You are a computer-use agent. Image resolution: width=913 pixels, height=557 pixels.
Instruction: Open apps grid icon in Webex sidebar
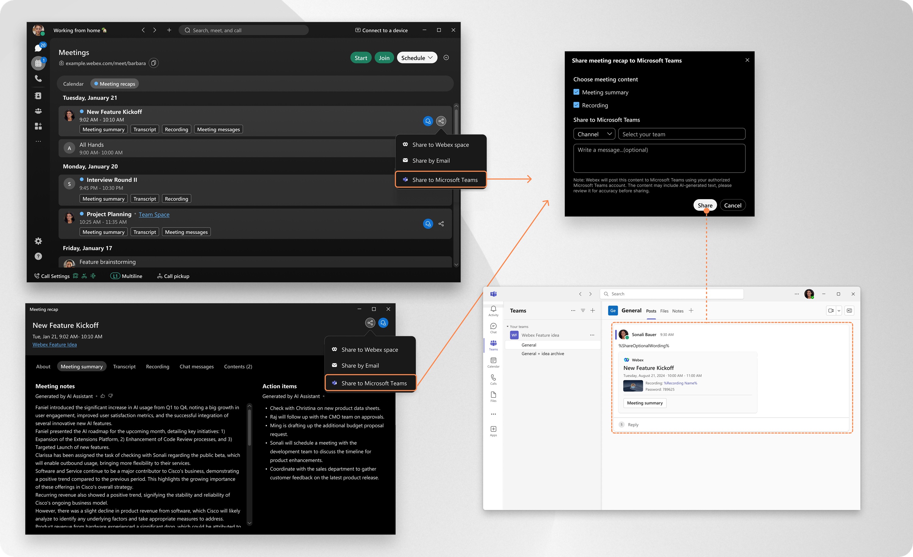(x=38, y=126)
